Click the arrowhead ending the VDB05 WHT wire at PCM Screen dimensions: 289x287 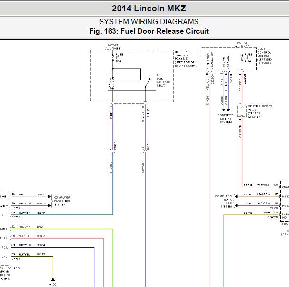(x=49, y=196)
